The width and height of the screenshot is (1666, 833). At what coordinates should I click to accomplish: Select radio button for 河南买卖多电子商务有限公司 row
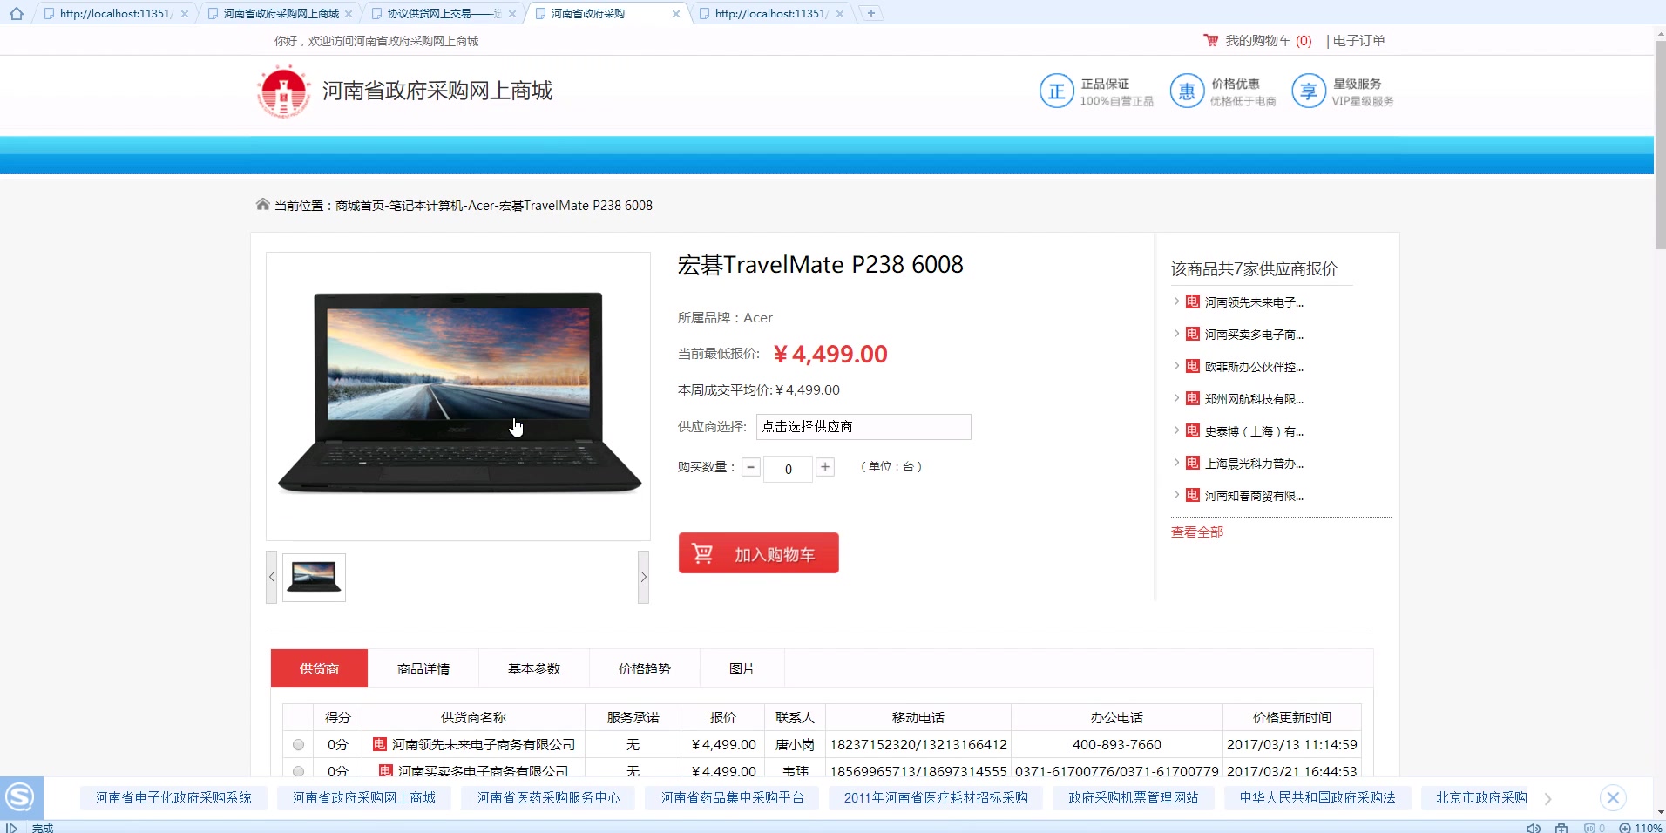coord(298,771)
